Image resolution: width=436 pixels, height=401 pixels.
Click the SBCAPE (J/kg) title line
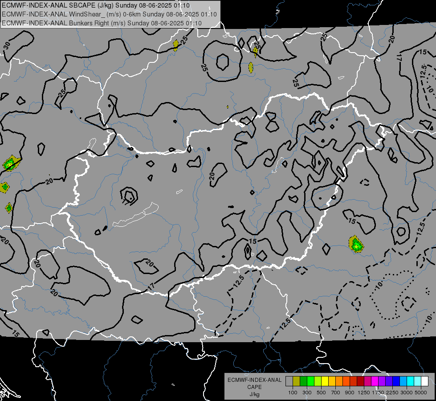click(96, 5)
